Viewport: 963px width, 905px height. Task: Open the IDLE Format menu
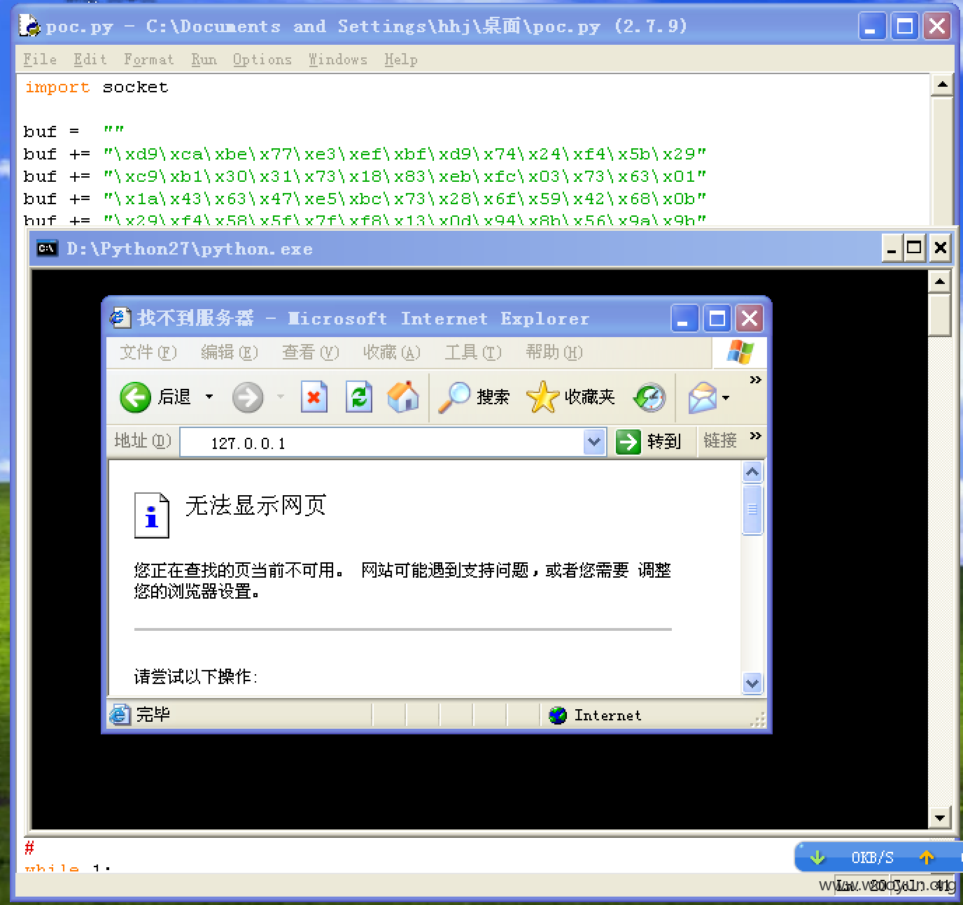pos(148,59)
